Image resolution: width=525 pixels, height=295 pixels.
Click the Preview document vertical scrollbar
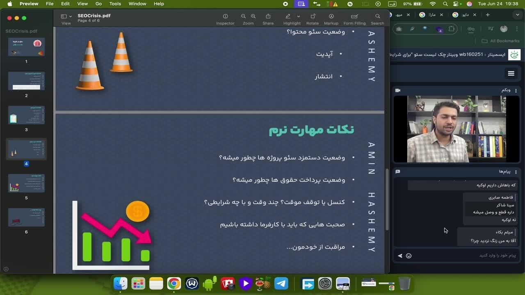pos(387,199)
